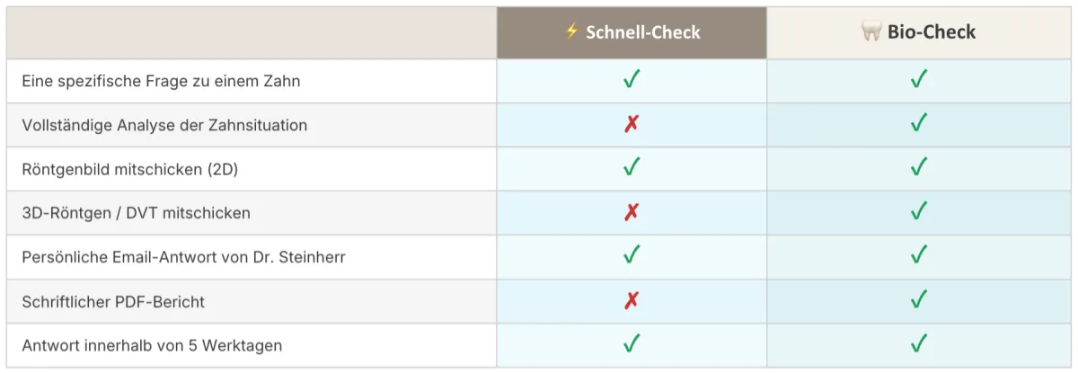Click the 'Eine spezifische Frage zu einem Zahn' label
The image size is (1078, 373).
click(x=161, y=81)
